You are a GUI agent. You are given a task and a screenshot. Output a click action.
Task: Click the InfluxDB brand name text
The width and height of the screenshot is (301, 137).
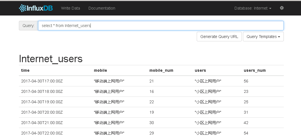39,8
